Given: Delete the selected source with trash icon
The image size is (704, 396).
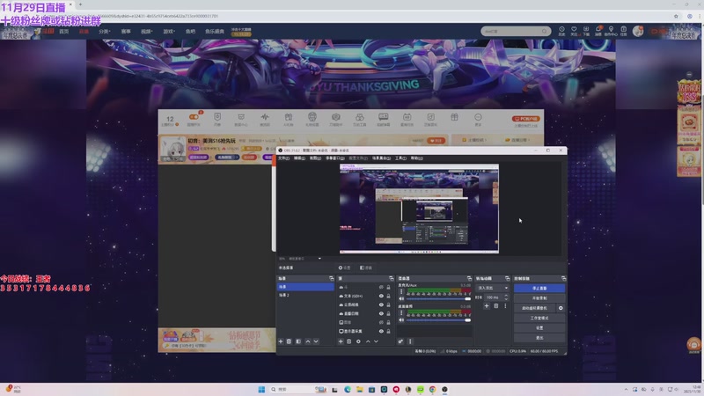Looking at the screenshot, I should point(348,341).
